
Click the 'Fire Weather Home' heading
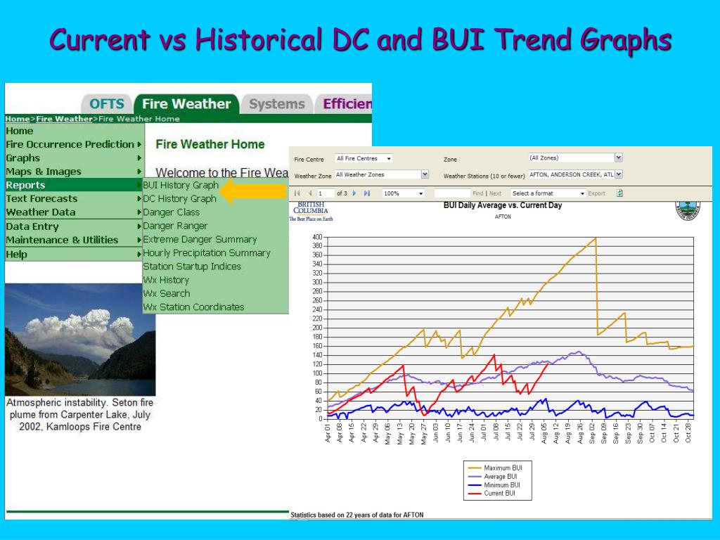(210, 144)
